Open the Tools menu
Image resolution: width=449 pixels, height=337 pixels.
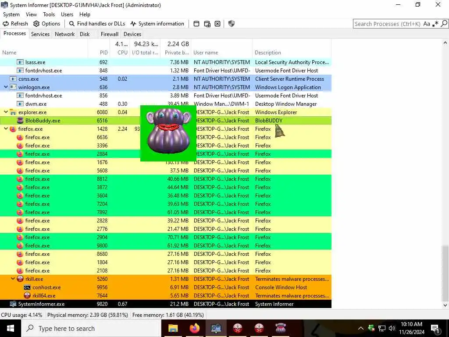point(49,14)
